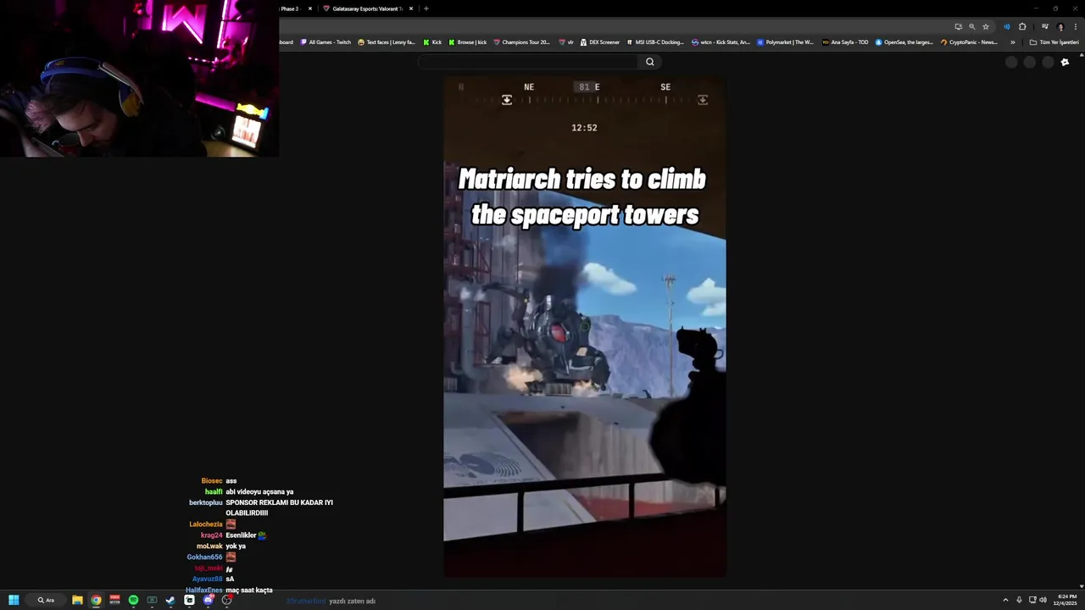
Task: Open All Games - Twitch bookmark
Action: [x=325, y=42]
